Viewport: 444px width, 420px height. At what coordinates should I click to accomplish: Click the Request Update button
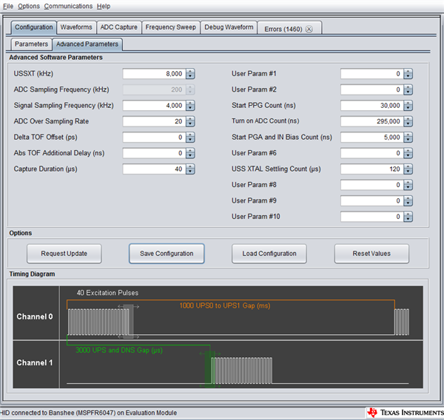64,254
